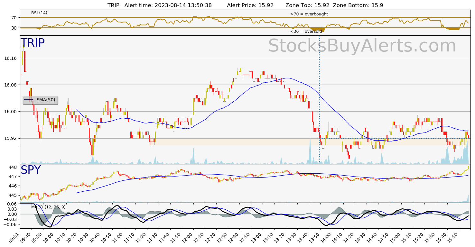
Task: Click the '<30 = oversold' annotation
Action: coord(306,32)
